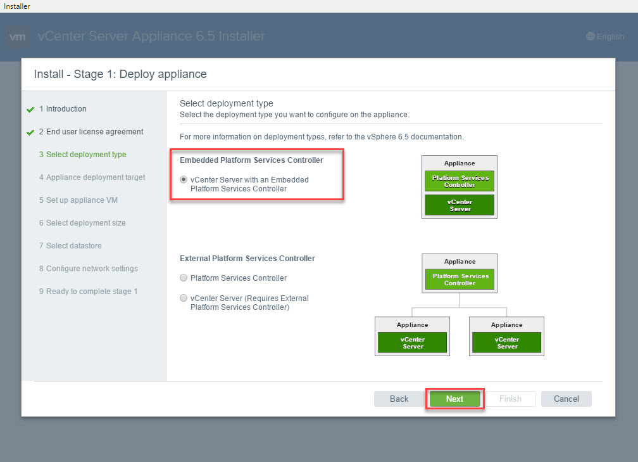Click left vCenter Server box in external diagram
This screenshot has width=638, height=462.
pyautogui.click(x=412, y=343)
